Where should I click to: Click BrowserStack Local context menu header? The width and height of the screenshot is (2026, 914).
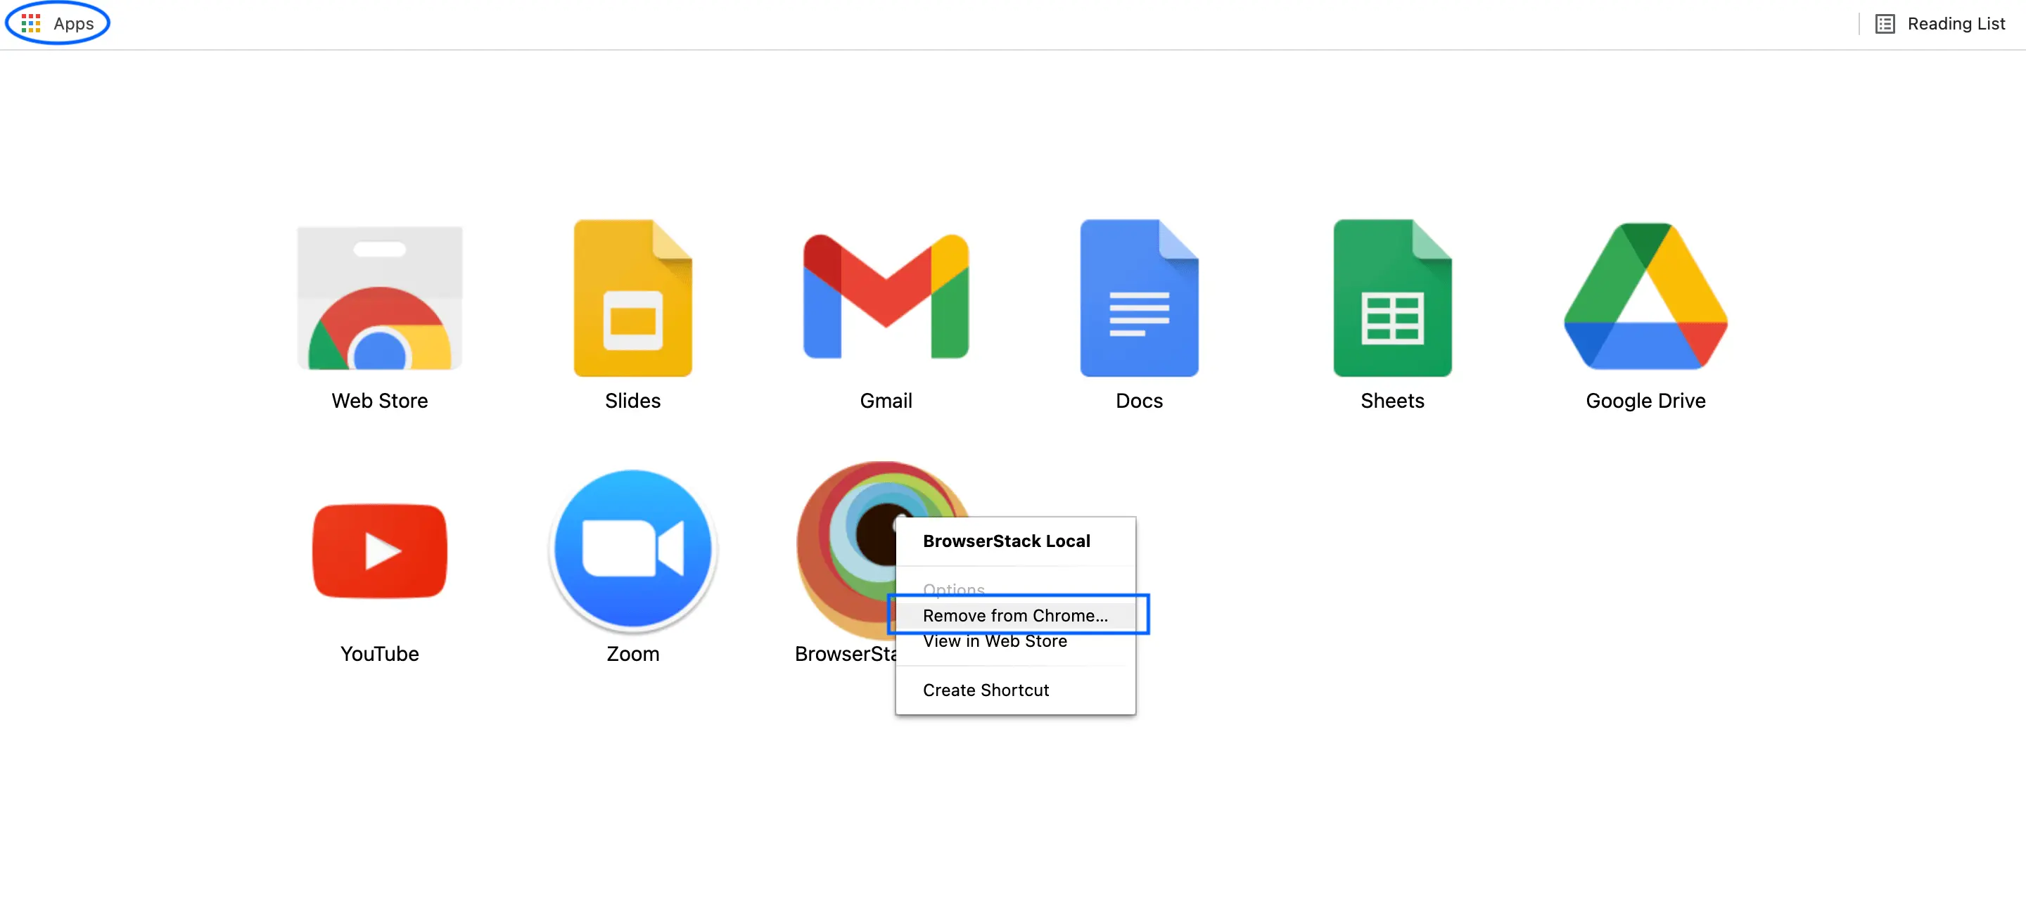[x=1006, y=541]
